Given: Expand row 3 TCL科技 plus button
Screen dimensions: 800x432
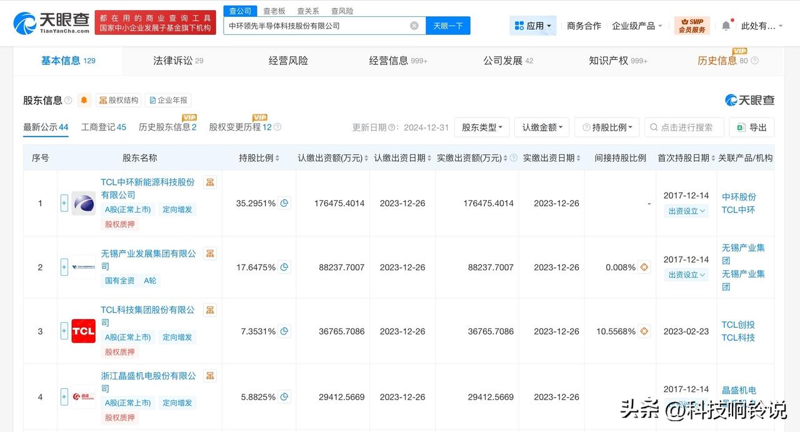Looking at the screenshot, I should point(64,331).
